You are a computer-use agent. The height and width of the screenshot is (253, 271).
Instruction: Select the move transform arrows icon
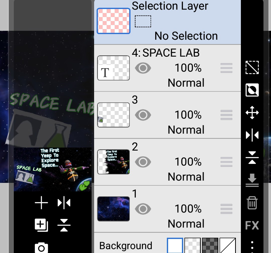[x=252, y=113]
